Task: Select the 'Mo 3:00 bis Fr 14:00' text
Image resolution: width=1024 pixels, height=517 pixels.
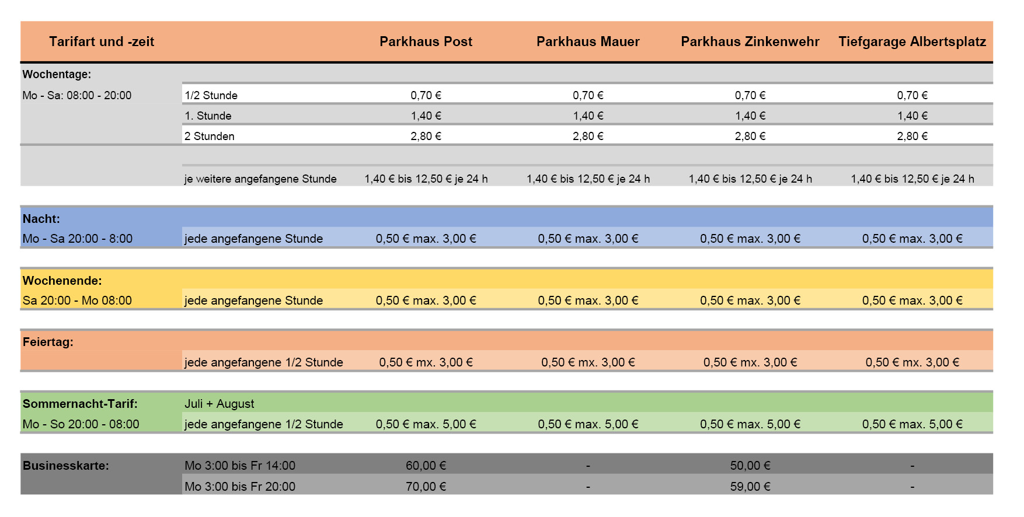Action: coord(240,466)
